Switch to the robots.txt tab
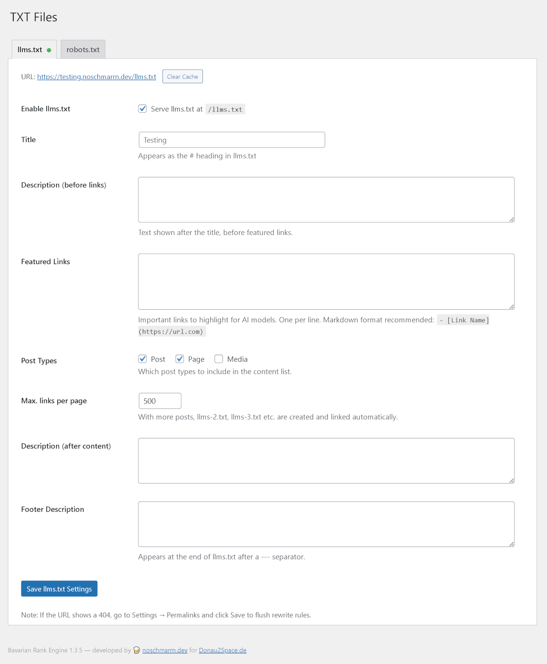The image size is (547, 664). [x=82, y=50]
